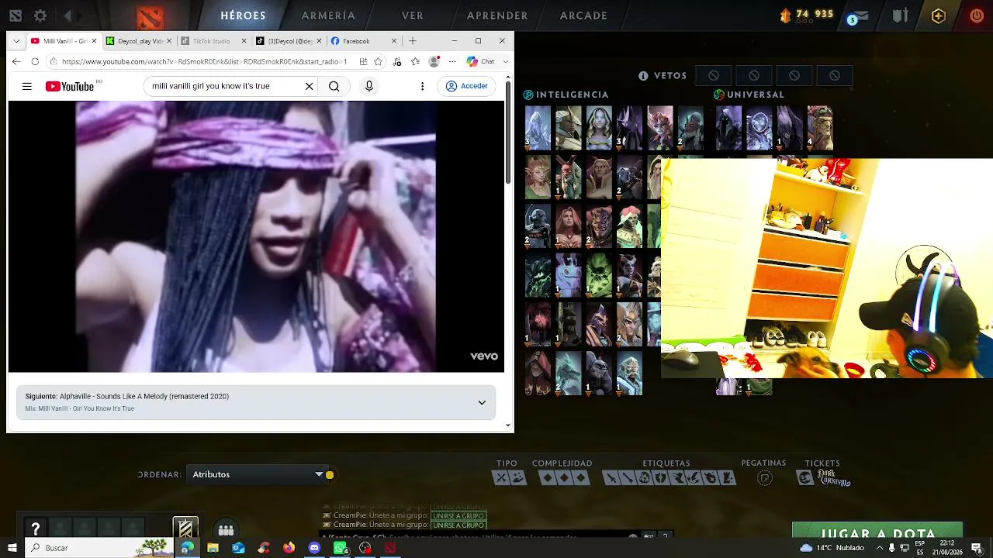Click the YouTube Acceder sign-in button
The height and width of the screenshot is (558, 993).
(x=467, y=86)
